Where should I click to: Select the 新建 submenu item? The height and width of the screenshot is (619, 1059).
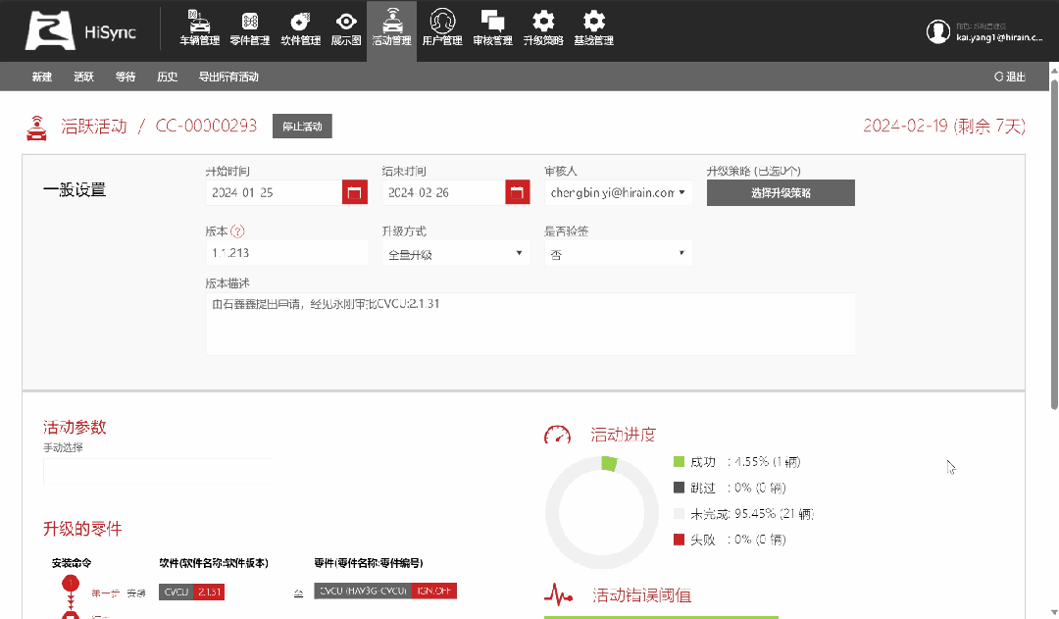42,77
